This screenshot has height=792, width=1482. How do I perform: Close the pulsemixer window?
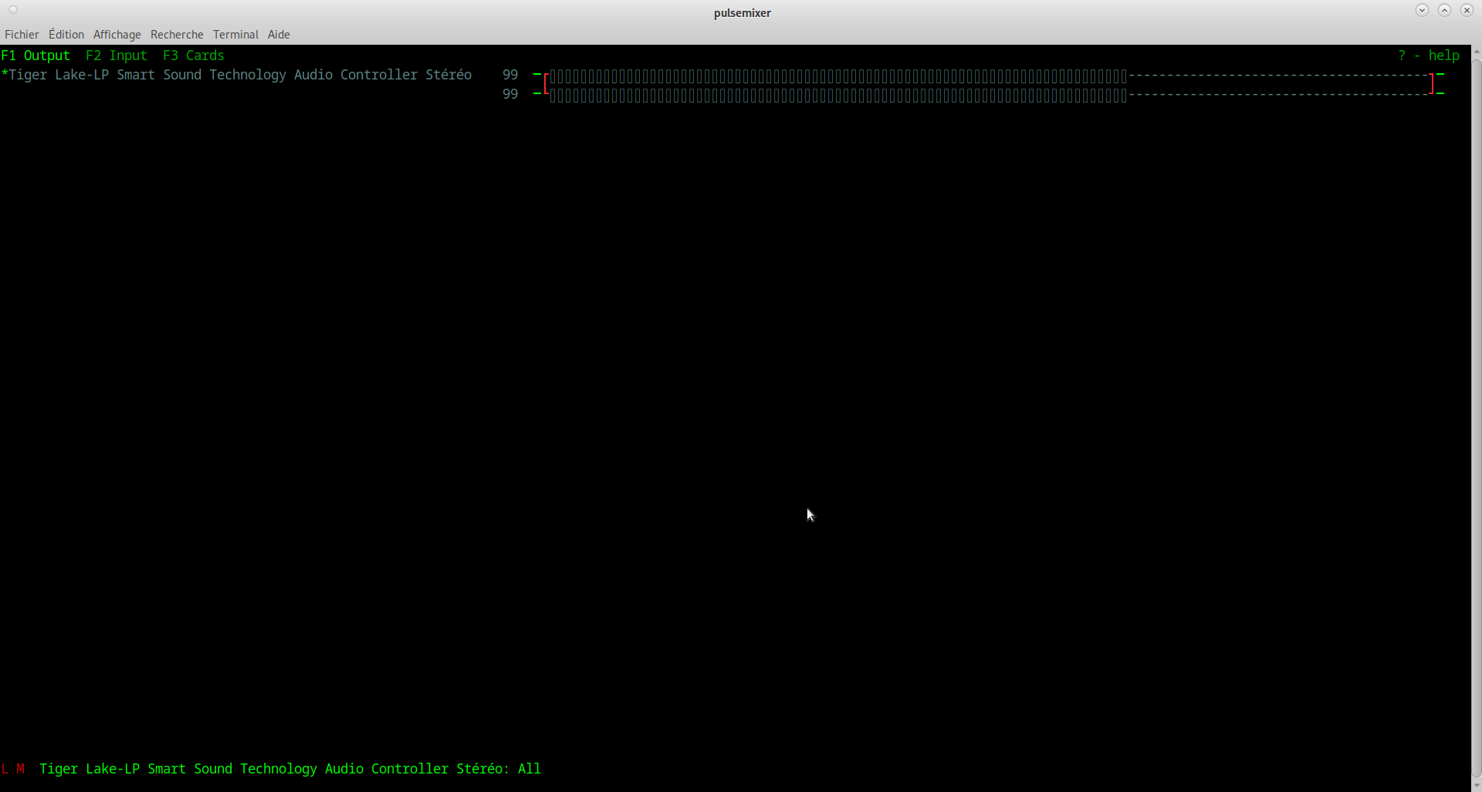pyautogui.click(x=1467, y=10)
